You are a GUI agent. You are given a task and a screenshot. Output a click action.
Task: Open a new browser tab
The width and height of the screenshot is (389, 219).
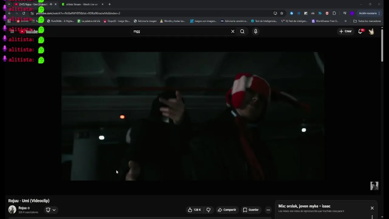coord(109,4)
